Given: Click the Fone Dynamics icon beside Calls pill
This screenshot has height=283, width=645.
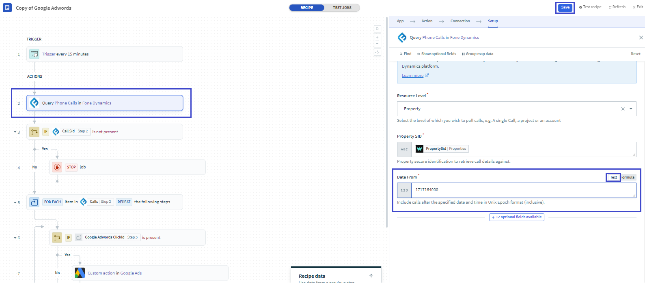Looking at the screenshot, I should tap(83, 202).
